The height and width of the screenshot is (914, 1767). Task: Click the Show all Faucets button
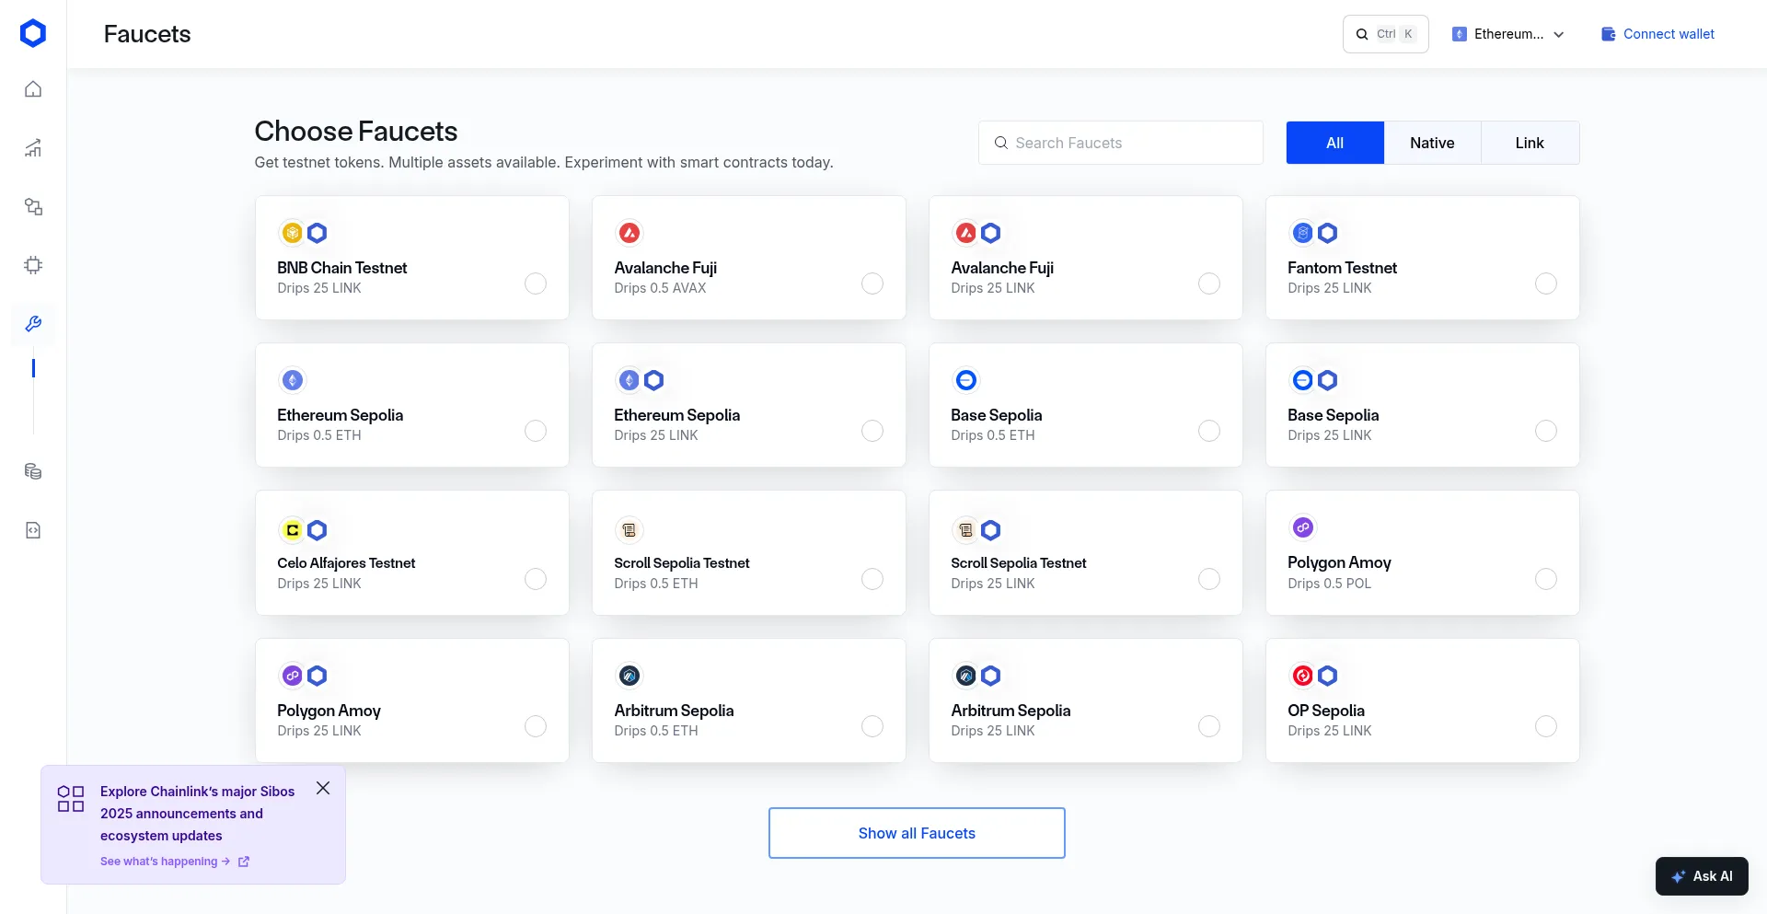coord(917,833)
